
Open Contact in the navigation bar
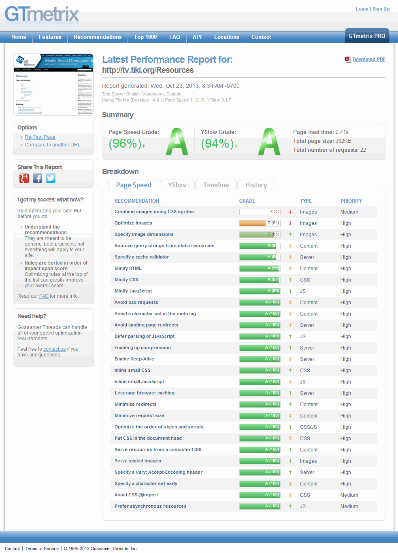click(x=261, y=37)
